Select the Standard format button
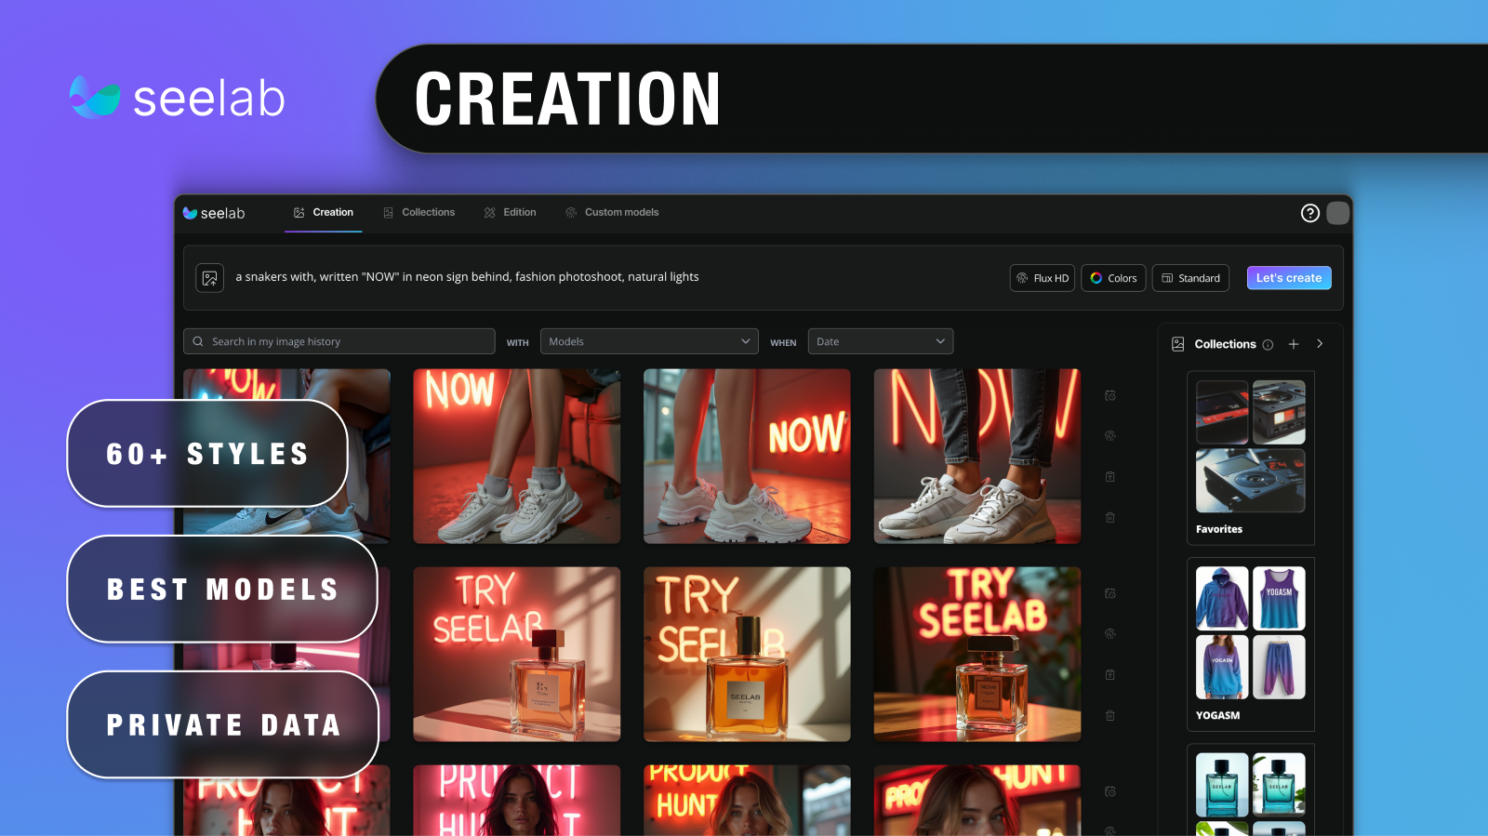The width and height of the screenshot is (1488, 836). pyautogui.click(x=1190, y=278)
